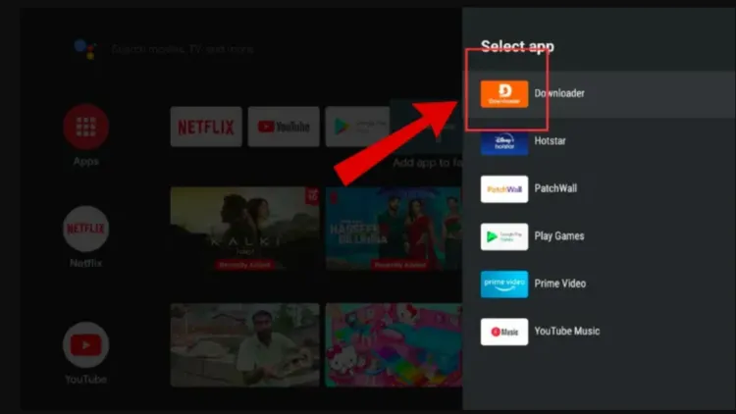Open the Haseen Dillruba movie thumbnail
The height and width of the screenshot is (414, 736).
tap(394, 229)
